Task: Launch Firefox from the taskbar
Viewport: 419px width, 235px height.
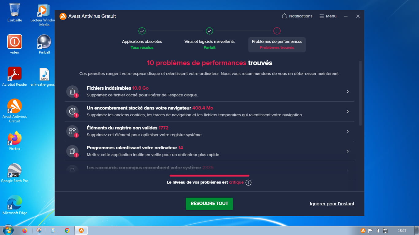Action: pos(25,230)
